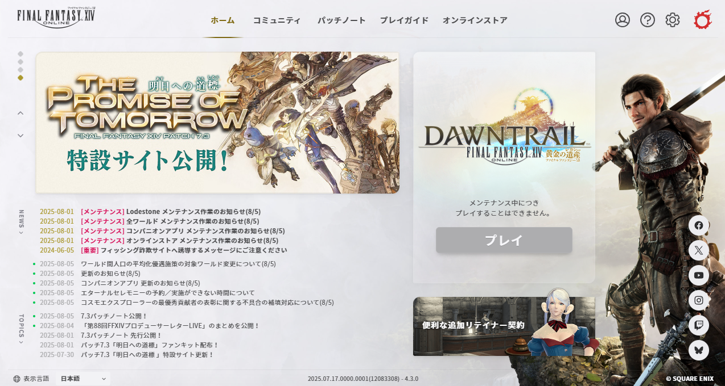Select the first banner carousel dot

tap(20, 54)
